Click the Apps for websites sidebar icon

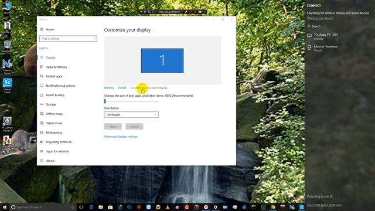coord(42,151)
